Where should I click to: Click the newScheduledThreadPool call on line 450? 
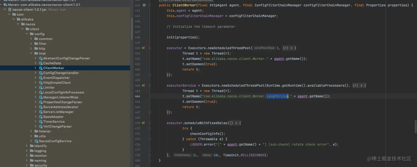[x=229, y=48]
